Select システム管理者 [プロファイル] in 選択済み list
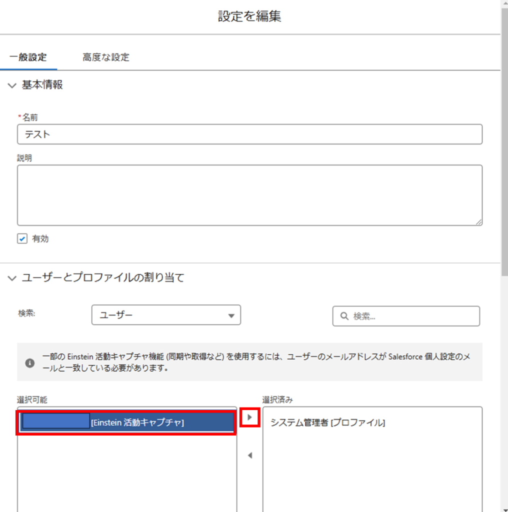Viewport: 508px width, 512px height. pos(328,423)
